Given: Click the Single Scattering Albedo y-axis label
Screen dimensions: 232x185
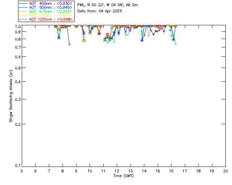Looking at the screenshot, I should coord(11,96).
